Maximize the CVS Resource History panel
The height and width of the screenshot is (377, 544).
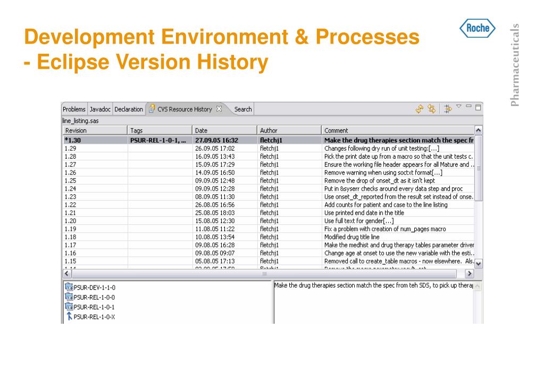pos(478,108)
